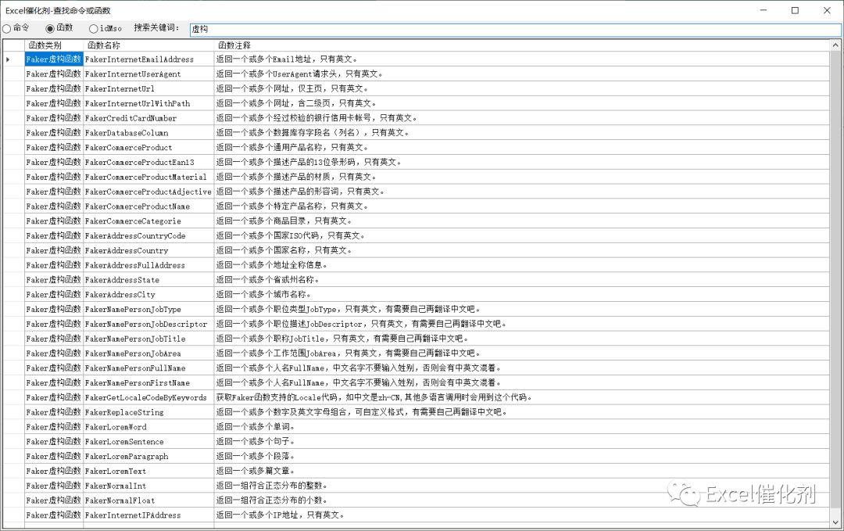Click comment about 银行信用卡帐号
The image size is (844, 531).
[521, 118]
